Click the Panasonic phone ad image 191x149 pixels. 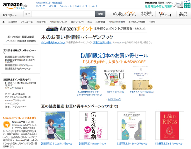[179, 5]
